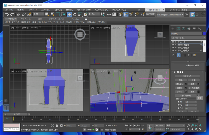Image resolution: width=209 pixels, height=135 pixels.
Task: Toggle the Percent Snap button
Action: coord(131,14)
